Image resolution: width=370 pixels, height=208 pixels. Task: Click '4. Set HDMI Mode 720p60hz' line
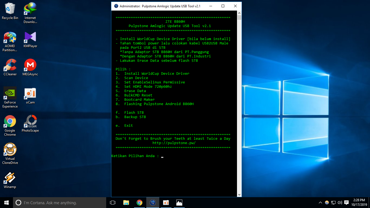tap(144, 87)
